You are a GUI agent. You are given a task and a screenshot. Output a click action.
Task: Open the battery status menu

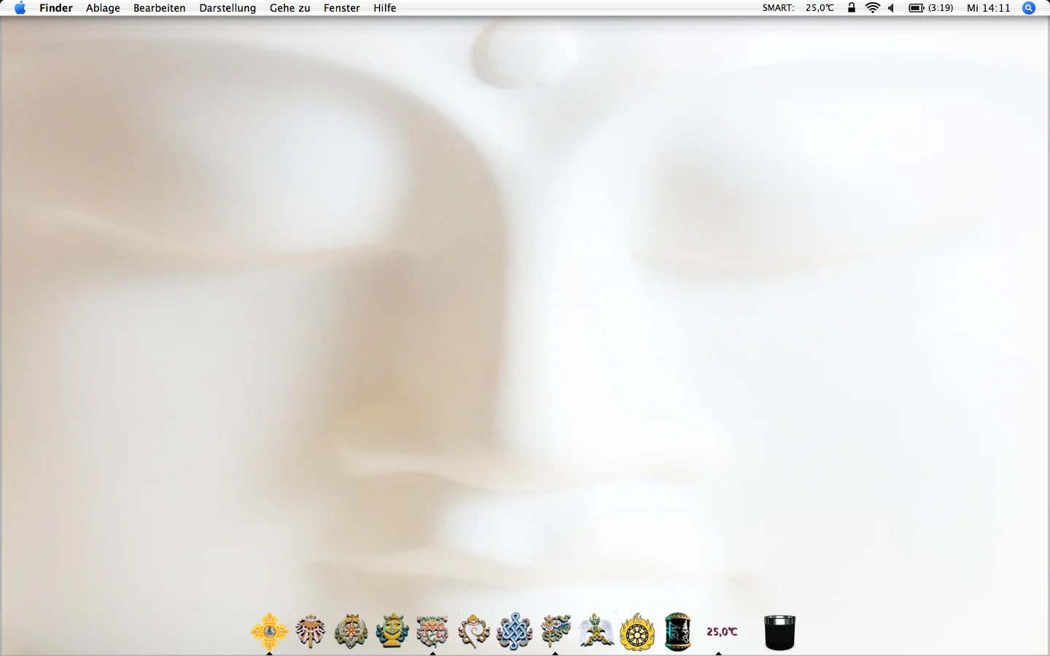point(930,8)
